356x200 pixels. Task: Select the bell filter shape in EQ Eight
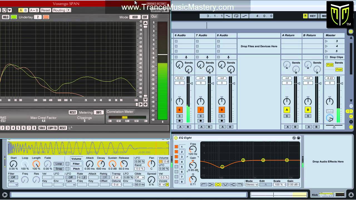click(x=218, y=185)
